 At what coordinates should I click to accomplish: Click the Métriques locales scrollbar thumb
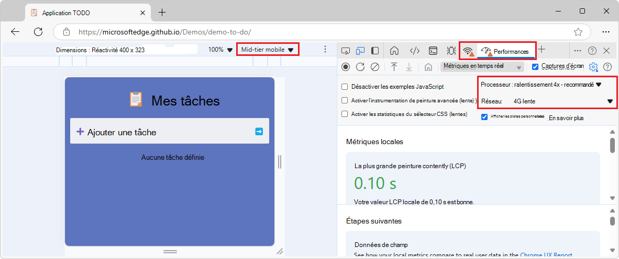(x=612, y=145)
